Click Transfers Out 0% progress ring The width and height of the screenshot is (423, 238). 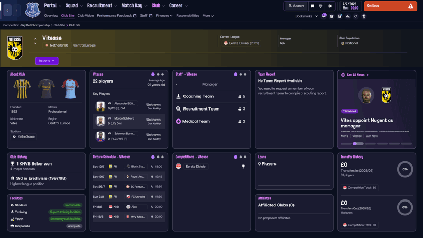coord(405,207)
